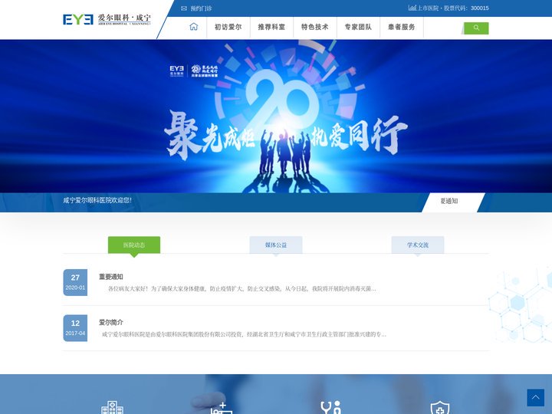The image size is (552, 414).
Task: Open the 专家团队 menu
Action: (x=358, y=27)
